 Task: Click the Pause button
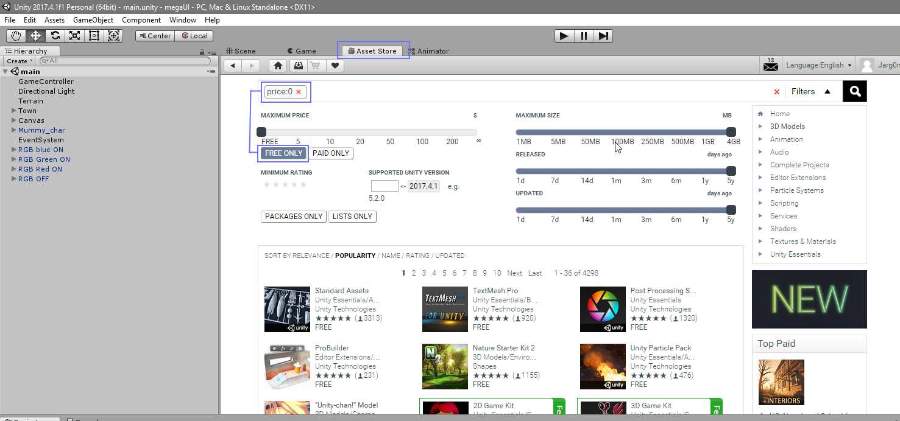pos(584,36)
